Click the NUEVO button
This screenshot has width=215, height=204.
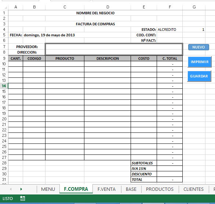[198, 47]
